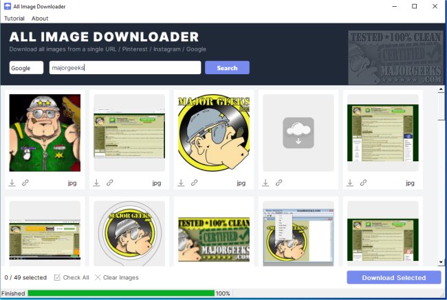Screen dimensions: 447x300
Task: Select top row's fifth website screenshot thumbnail
Action: tap(383, 133)
